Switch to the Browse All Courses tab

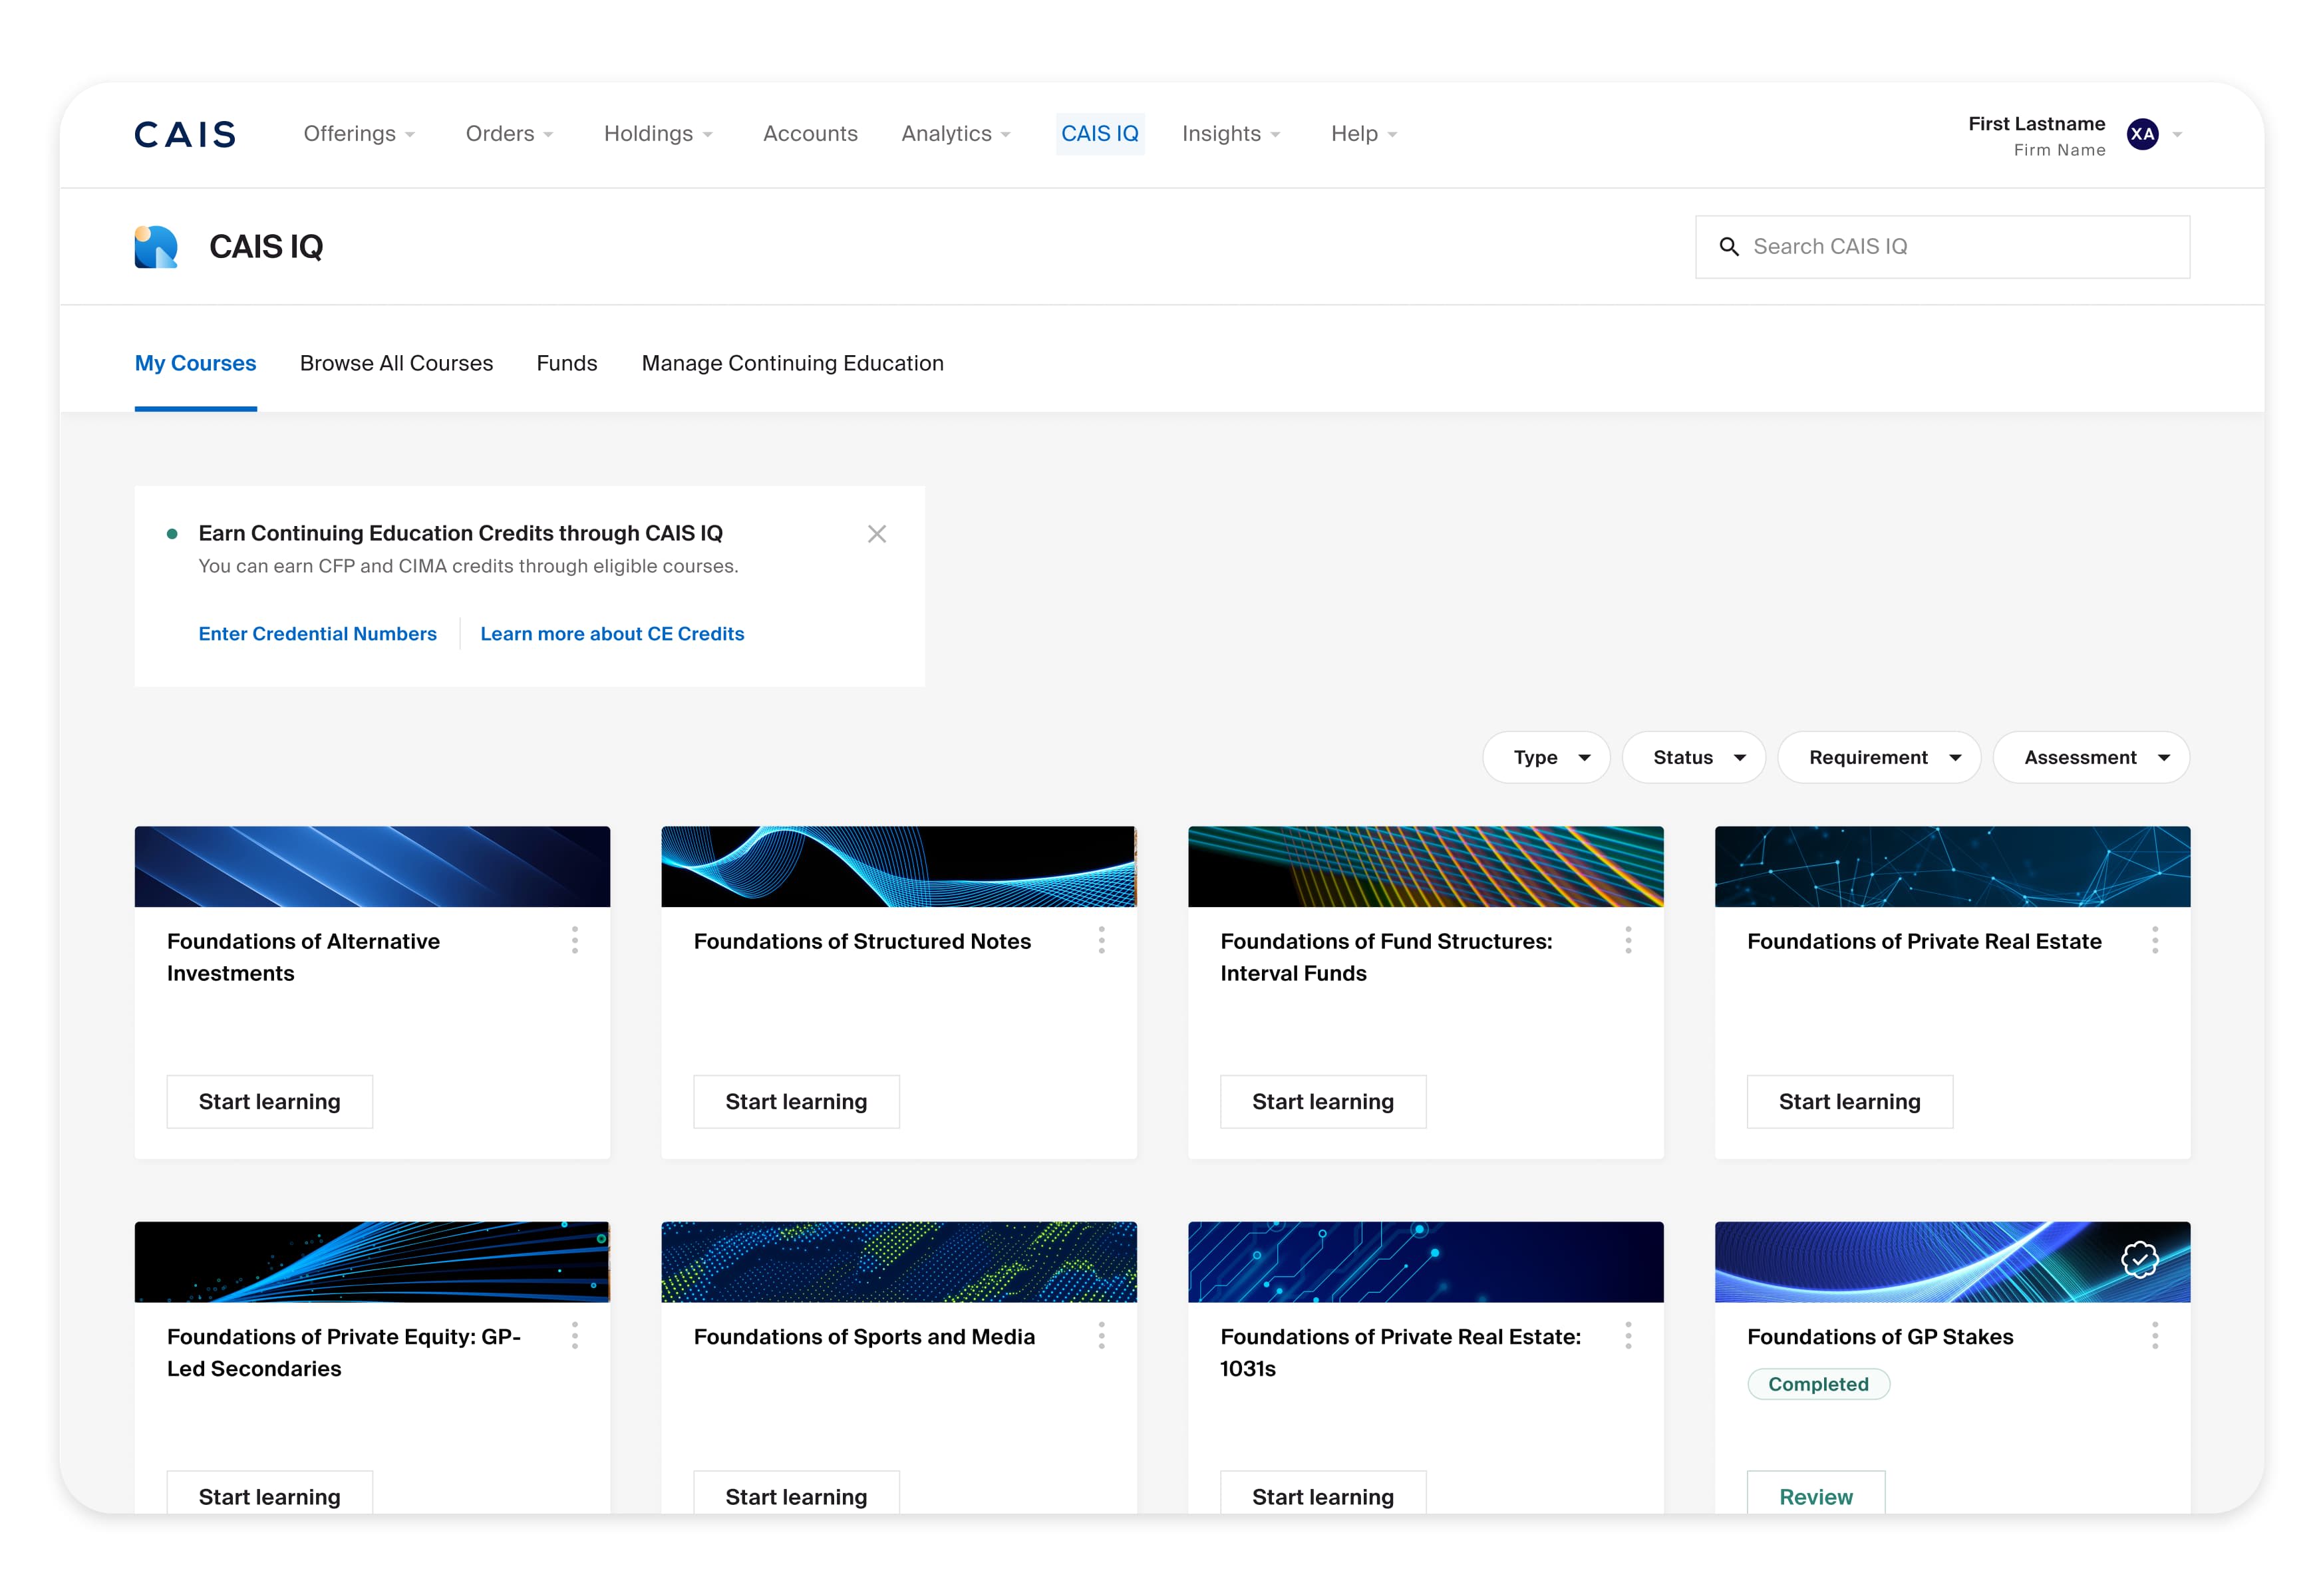396,363
